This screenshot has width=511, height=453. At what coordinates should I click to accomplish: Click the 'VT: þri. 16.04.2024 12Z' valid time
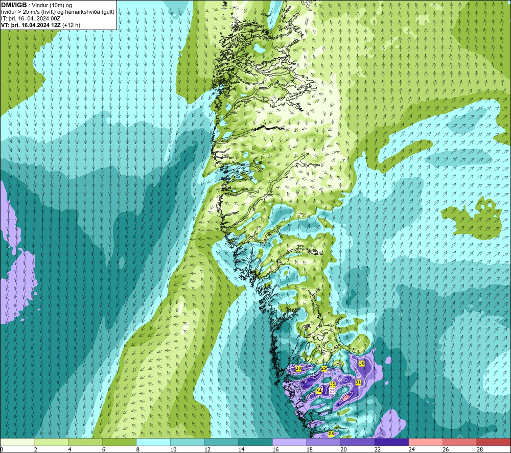[31, 25]
